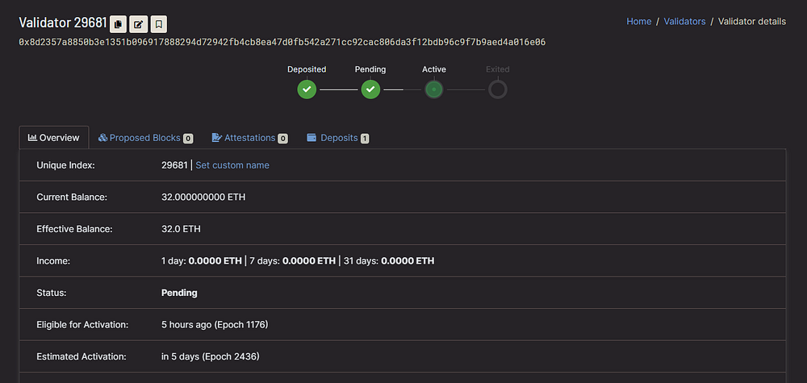
Task: Click the Attestations count badge
Action: pos(282,139)
